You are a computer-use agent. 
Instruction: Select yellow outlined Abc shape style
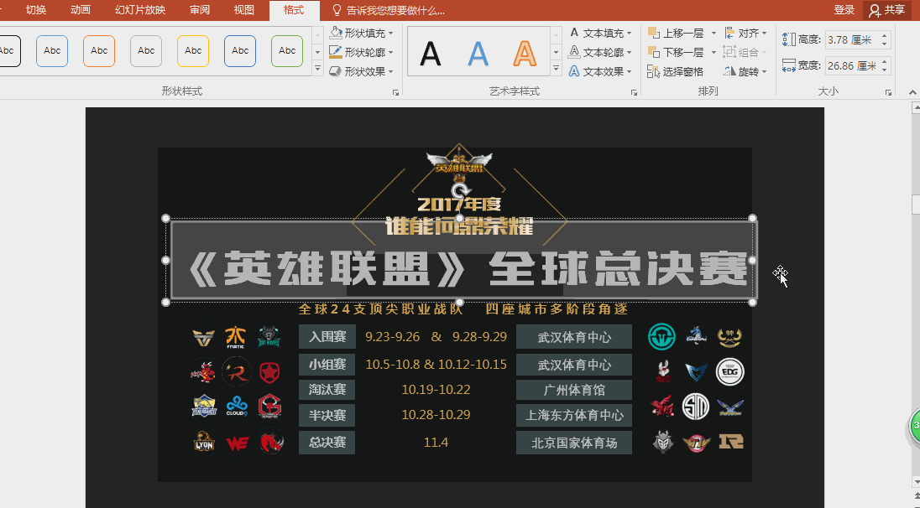(193, 50)
